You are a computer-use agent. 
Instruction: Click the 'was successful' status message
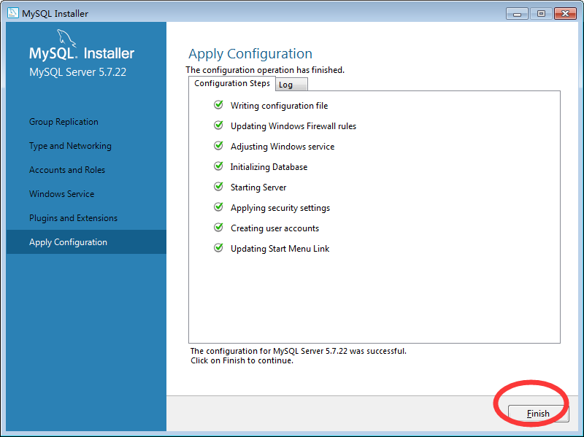tap(299, 351)
